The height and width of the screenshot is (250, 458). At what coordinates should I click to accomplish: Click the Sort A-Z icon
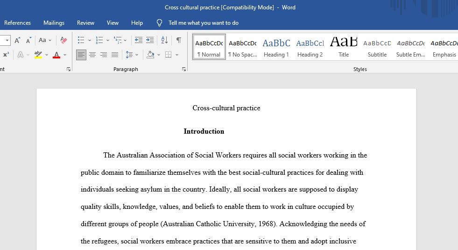tap(164, 40)
